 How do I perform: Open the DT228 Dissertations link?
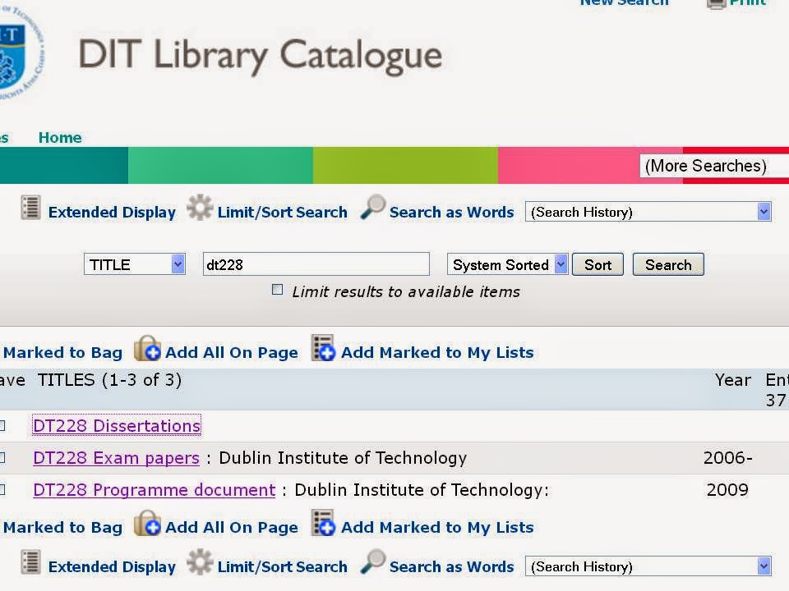tap(117, 426)
